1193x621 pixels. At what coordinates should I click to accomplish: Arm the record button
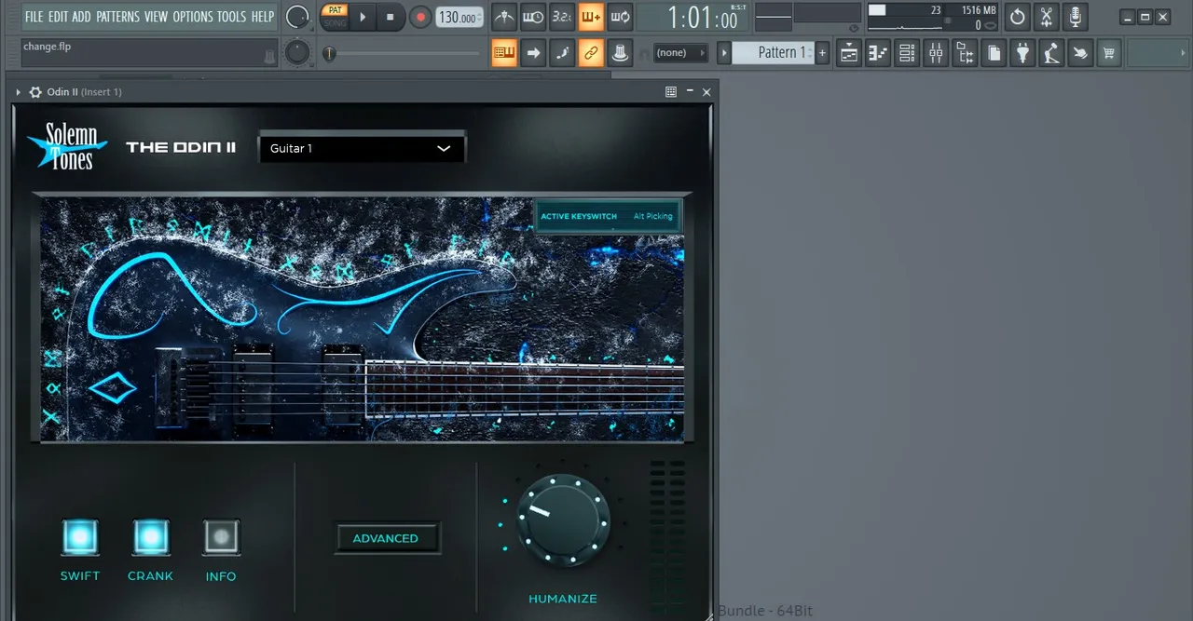[420, 17]
